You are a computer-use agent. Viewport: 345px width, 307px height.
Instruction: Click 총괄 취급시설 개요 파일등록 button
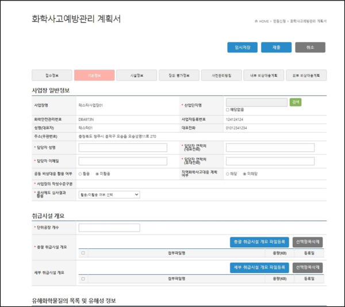pyautogui.click(x=259, y=242)
